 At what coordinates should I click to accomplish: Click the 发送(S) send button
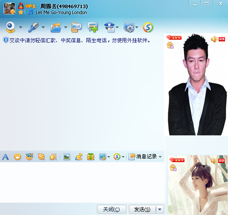click(142, 209)
